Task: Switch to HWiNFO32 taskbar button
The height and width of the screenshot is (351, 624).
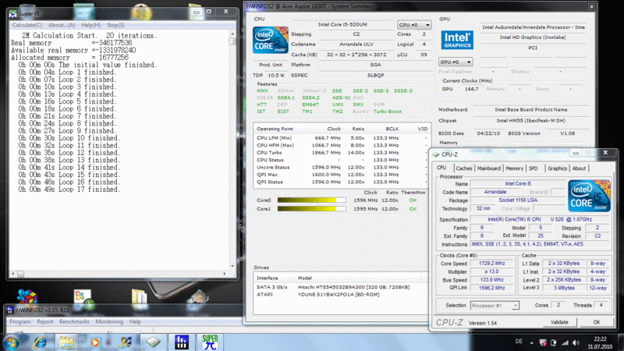Action: [x=181, y=342]
